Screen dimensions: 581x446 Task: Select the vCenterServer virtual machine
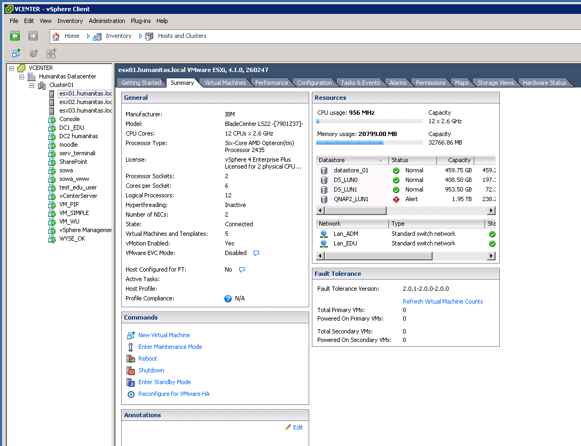(x=78, y=196)
